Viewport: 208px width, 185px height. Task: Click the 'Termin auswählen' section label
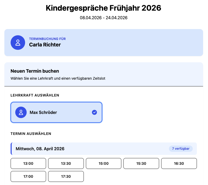31,134
